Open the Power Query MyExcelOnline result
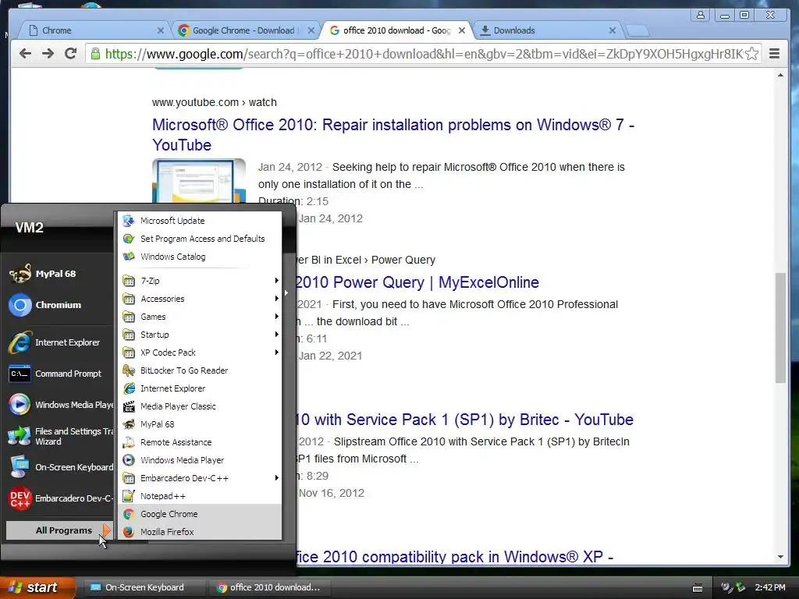 417,282
